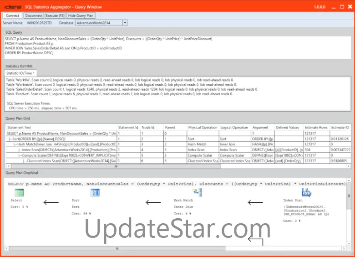Select the SELECT p.Name statement grid row
355x257 pixels.
click(x=177, y=134)
